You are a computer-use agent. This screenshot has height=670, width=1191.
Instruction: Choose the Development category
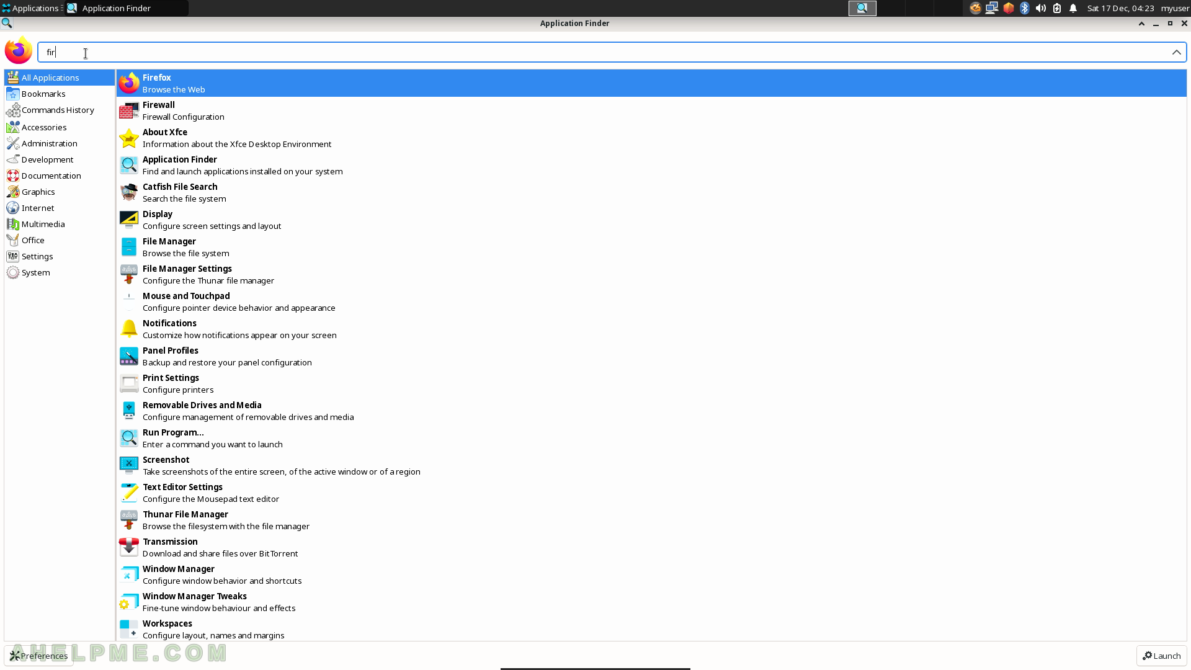coord(60,159)
